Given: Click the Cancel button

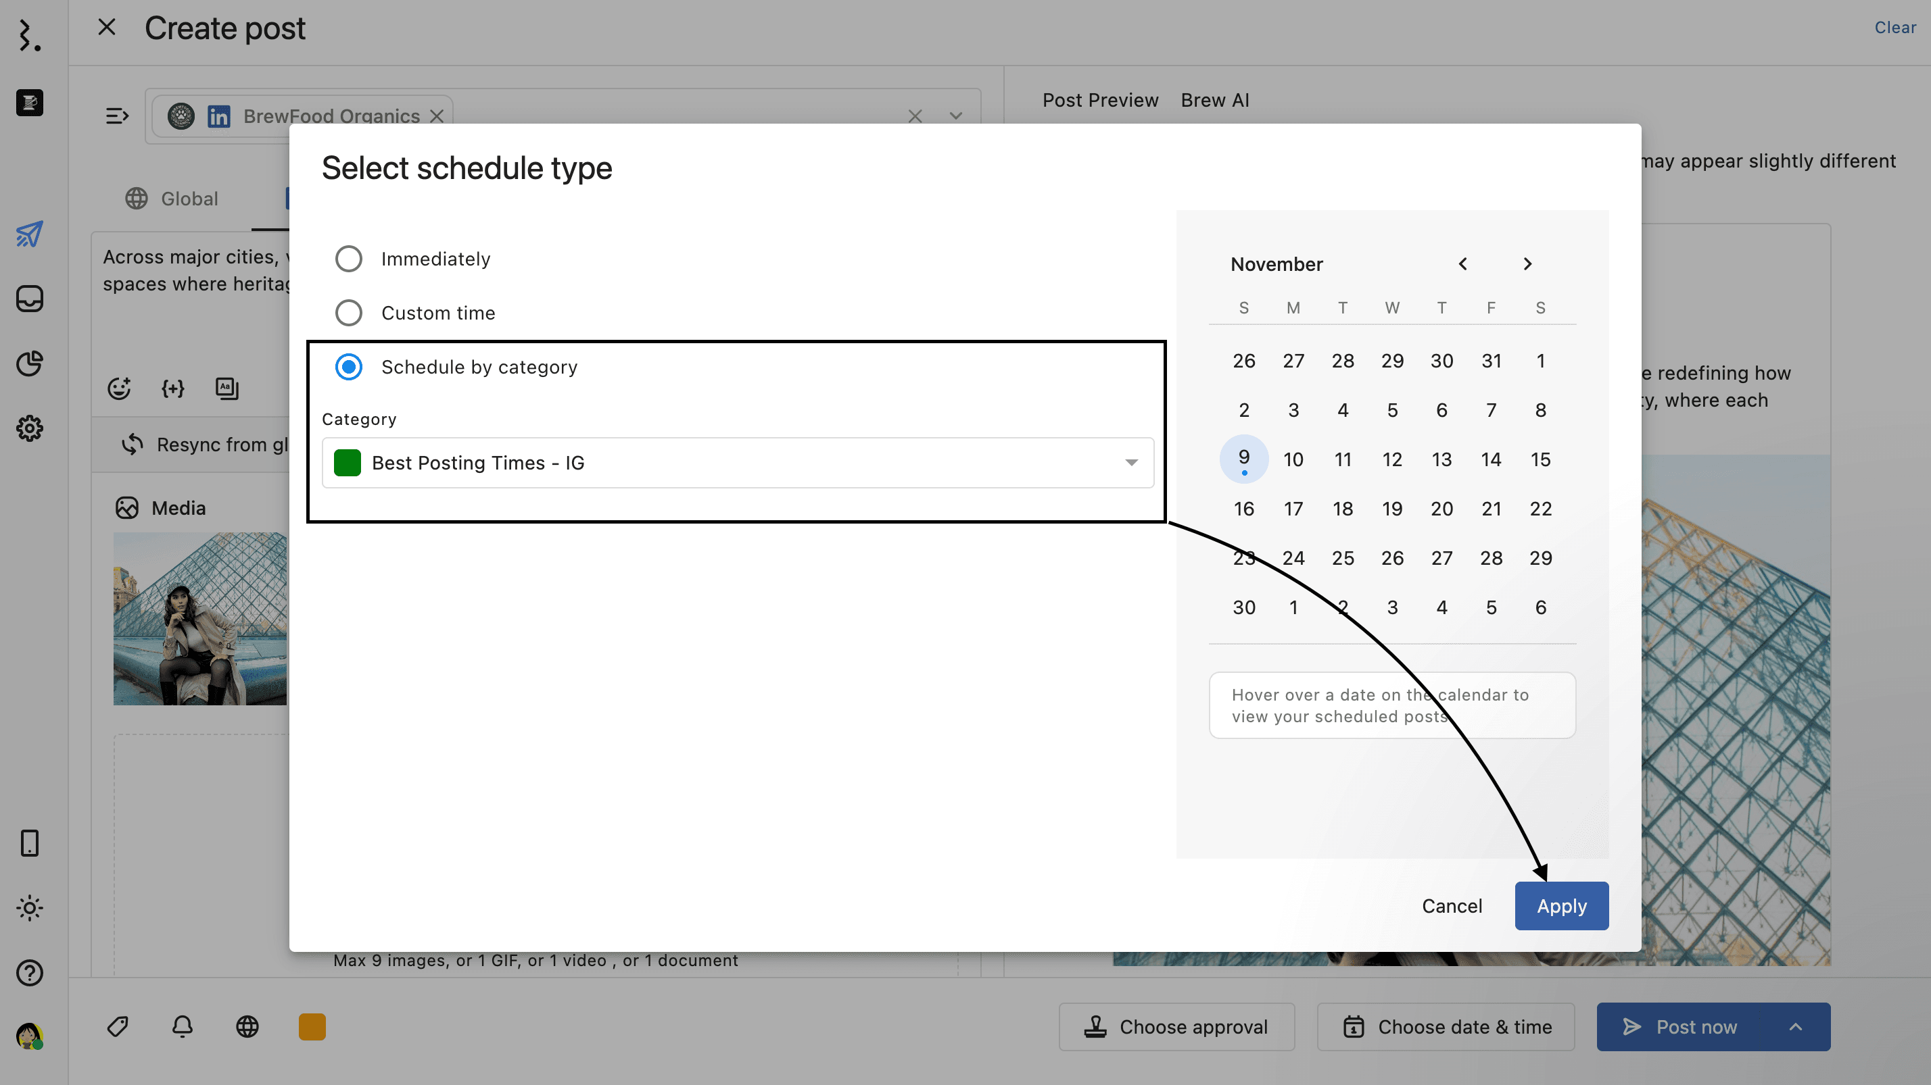Looking at the screenshot, I should pyautogui.click(x=1451, y=906).
